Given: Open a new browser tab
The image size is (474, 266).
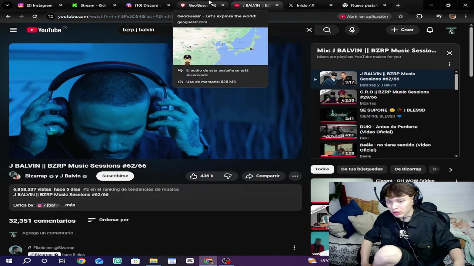Looking at the screenshot, I should coord(398,5).
